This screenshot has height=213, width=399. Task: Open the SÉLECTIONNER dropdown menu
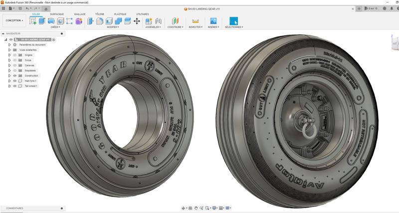click(234, 27)
